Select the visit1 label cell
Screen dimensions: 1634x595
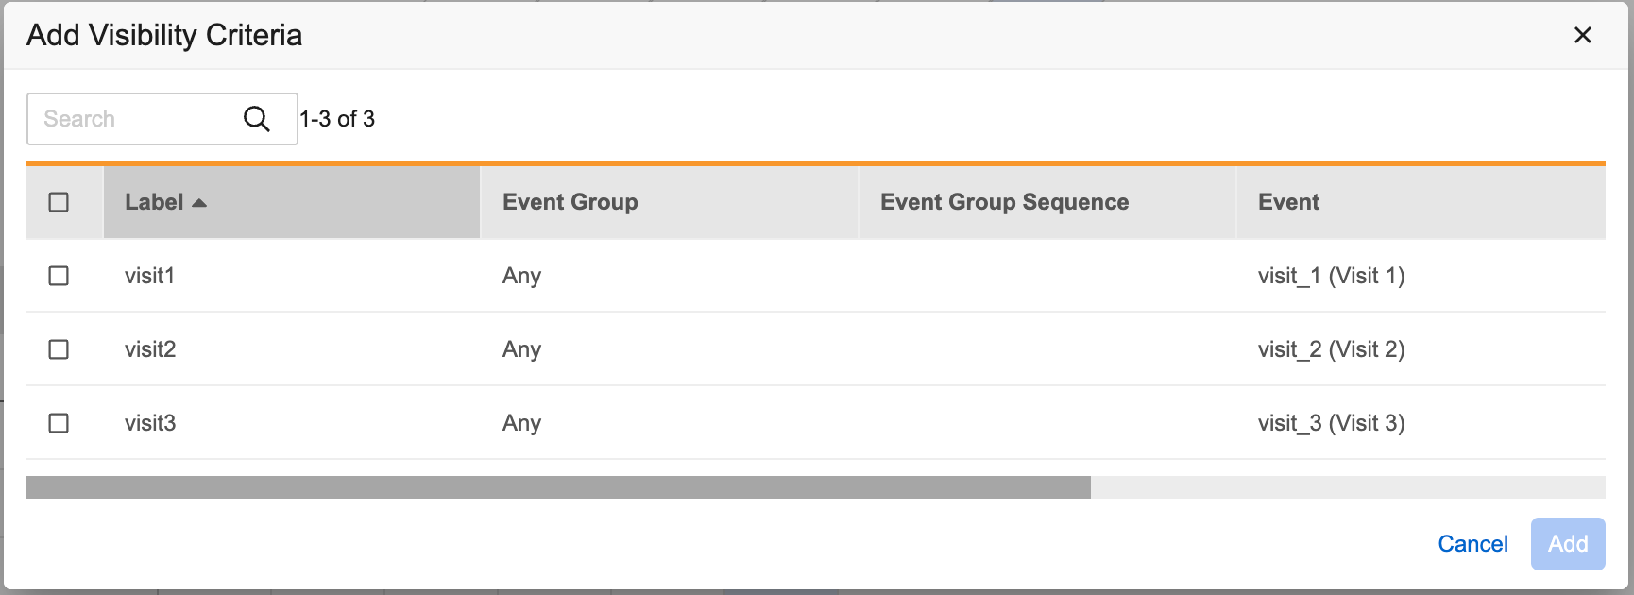coord(149,276)
